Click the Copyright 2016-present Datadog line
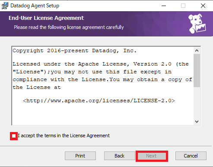Image resolution: width=213 pixels, height=167 pixels. click(x=74, y=50)
